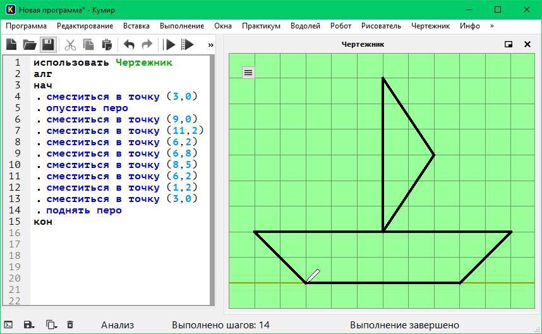This screenshot has width=542, height=334.
Task: Undock the Чертежник panel into a separate window
Action: point(509,44)
